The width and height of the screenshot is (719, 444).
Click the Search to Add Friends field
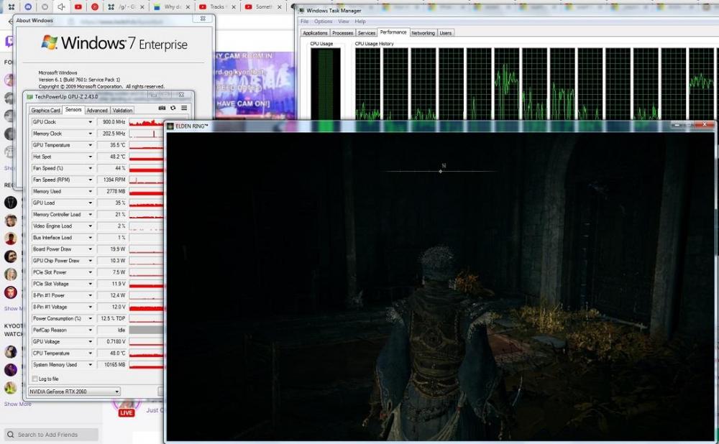coord(50,435)
